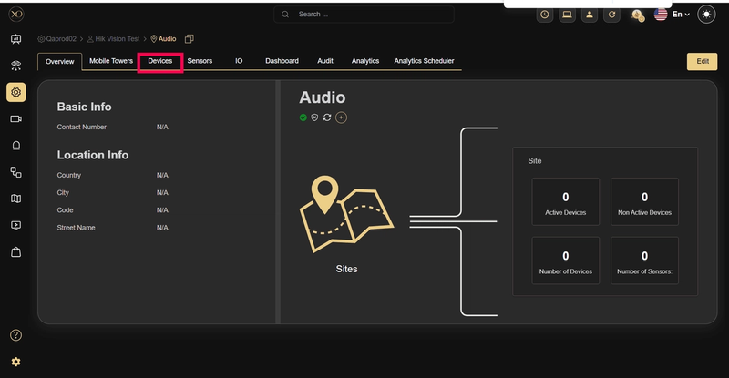729x378 pixels.
Task: Click the XO logo in sidebar
Action: click(15, 15)
